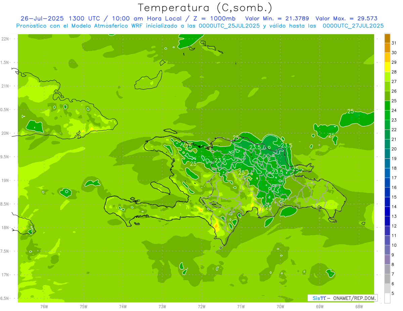Click the '69W' longitude axis label

click(320, 307)
